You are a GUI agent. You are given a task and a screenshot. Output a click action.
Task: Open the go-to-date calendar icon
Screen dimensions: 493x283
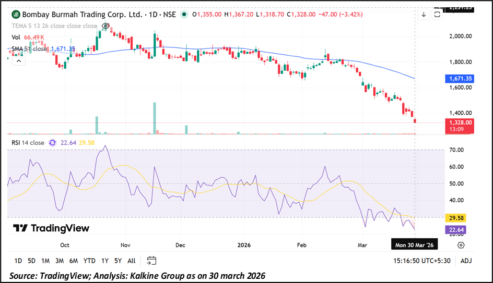(152, 261)
